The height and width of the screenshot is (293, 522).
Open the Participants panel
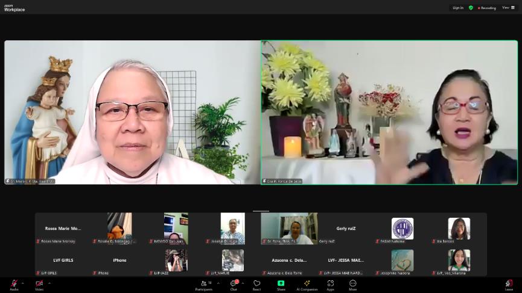tap(203, 284)
